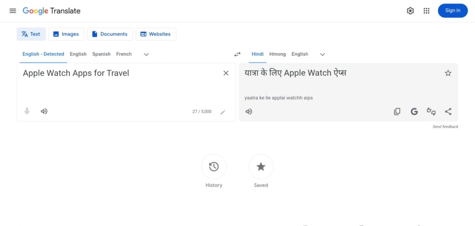Rate this translation with thumbs
This screenshot has height=226, width=475.
[431, 111]
